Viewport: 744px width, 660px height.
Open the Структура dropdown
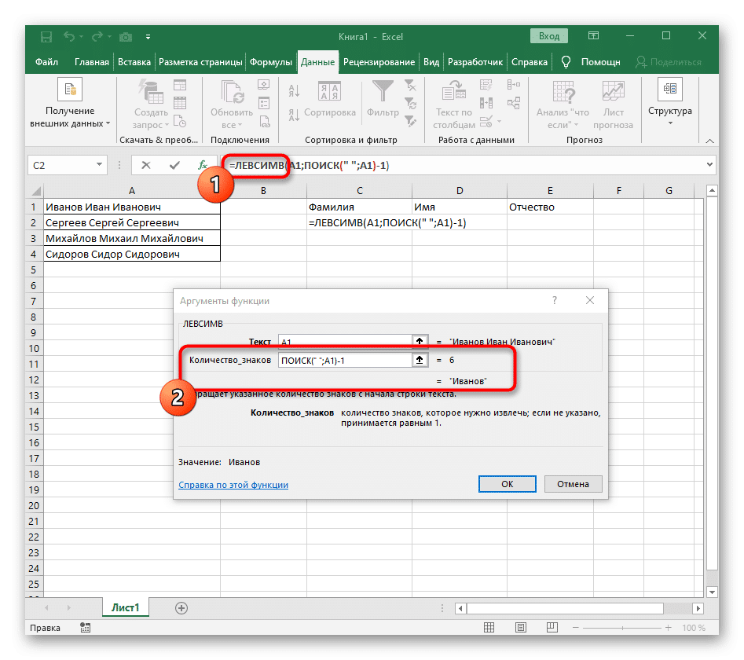[x=669, y=103]
